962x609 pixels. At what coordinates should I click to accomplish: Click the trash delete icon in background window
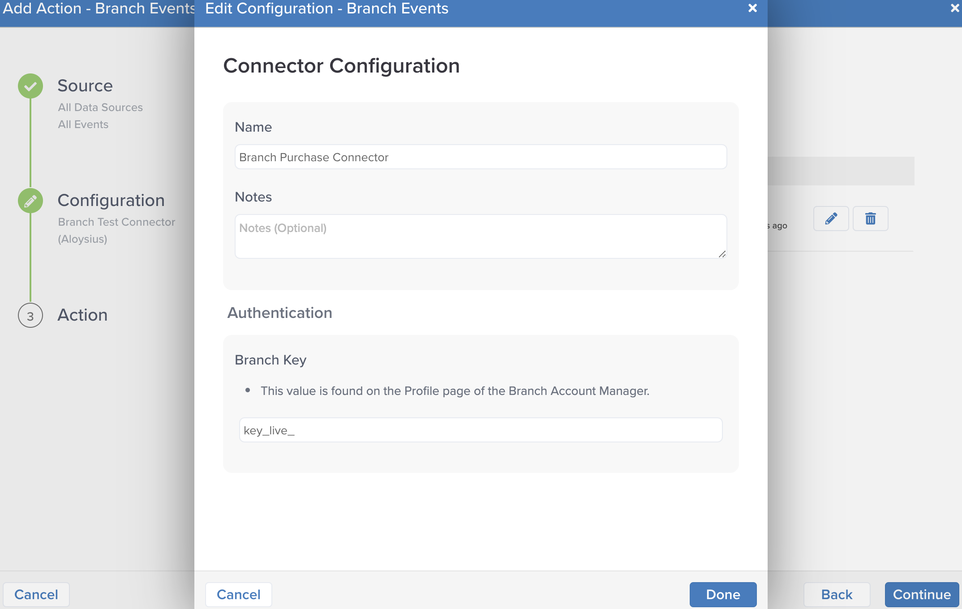870,219
